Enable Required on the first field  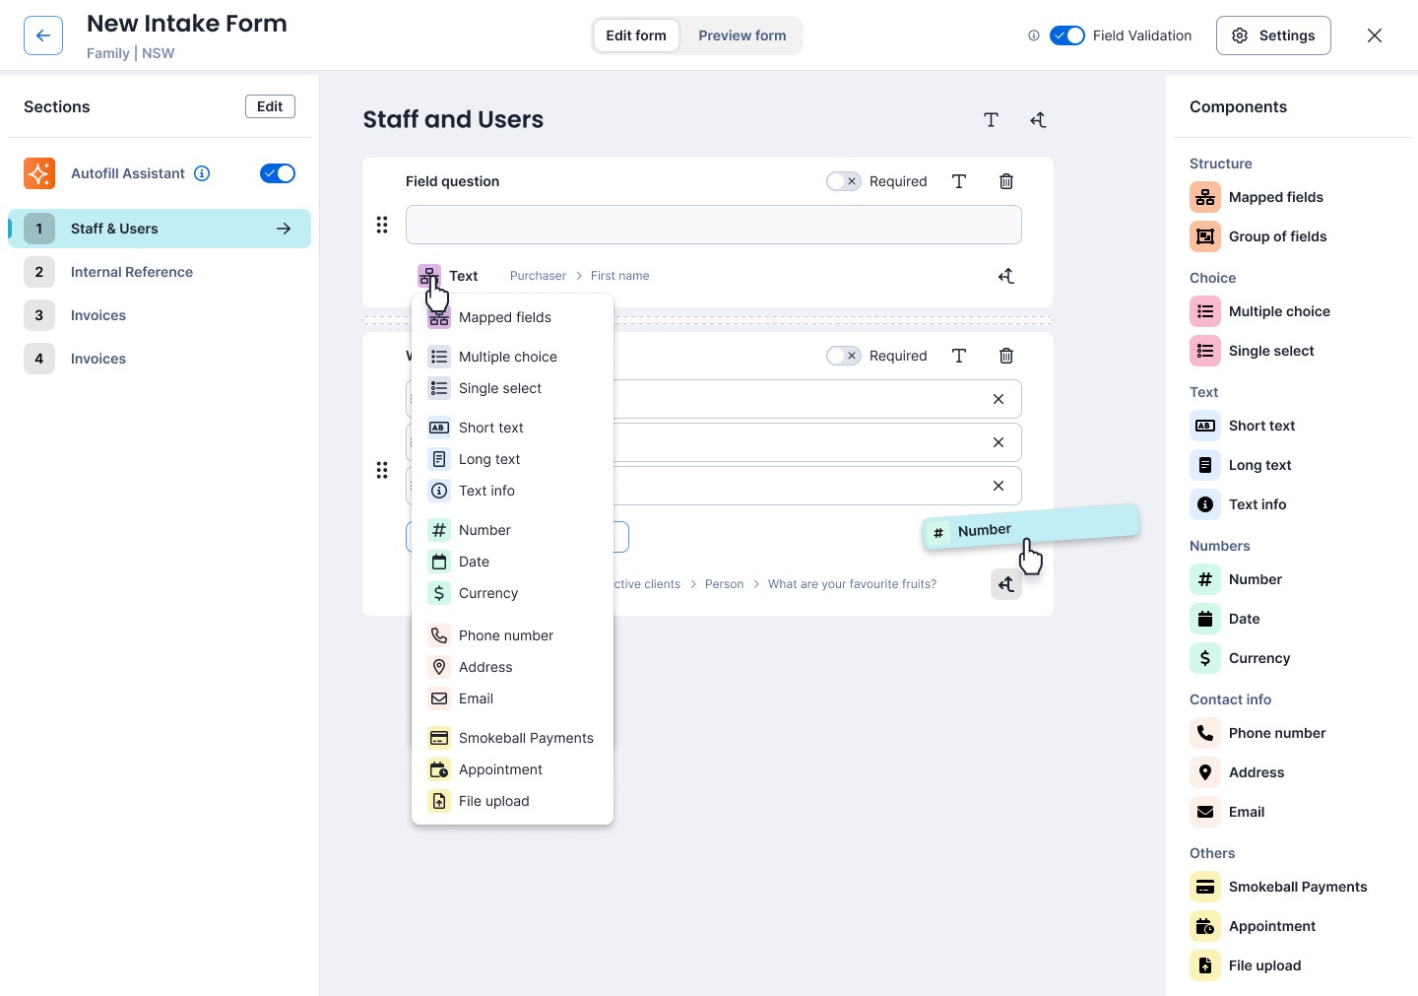[x=844, y=181]
